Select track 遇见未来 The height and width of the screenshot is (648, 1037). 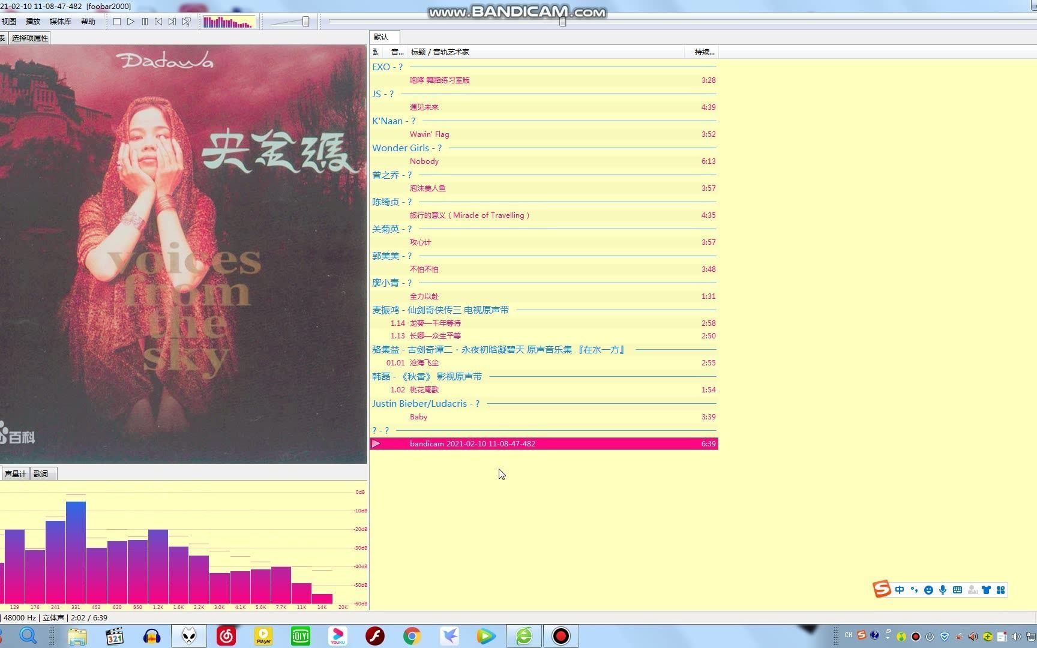(x=544, y=107)
